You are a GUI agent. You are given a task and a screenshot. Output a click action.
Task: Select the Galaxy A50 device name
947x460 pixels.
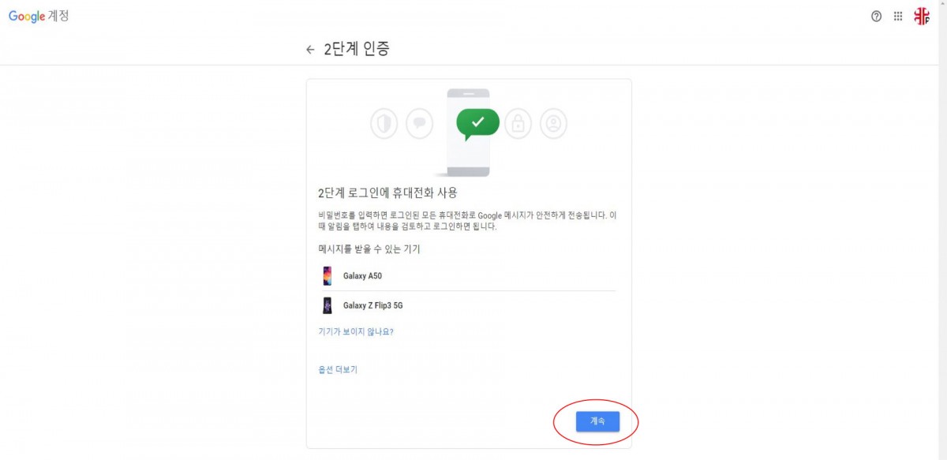362,276
